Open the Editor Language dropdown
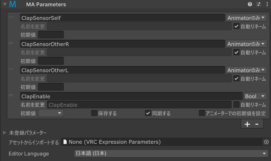This screenshot has height=161, width=271. 171,153
